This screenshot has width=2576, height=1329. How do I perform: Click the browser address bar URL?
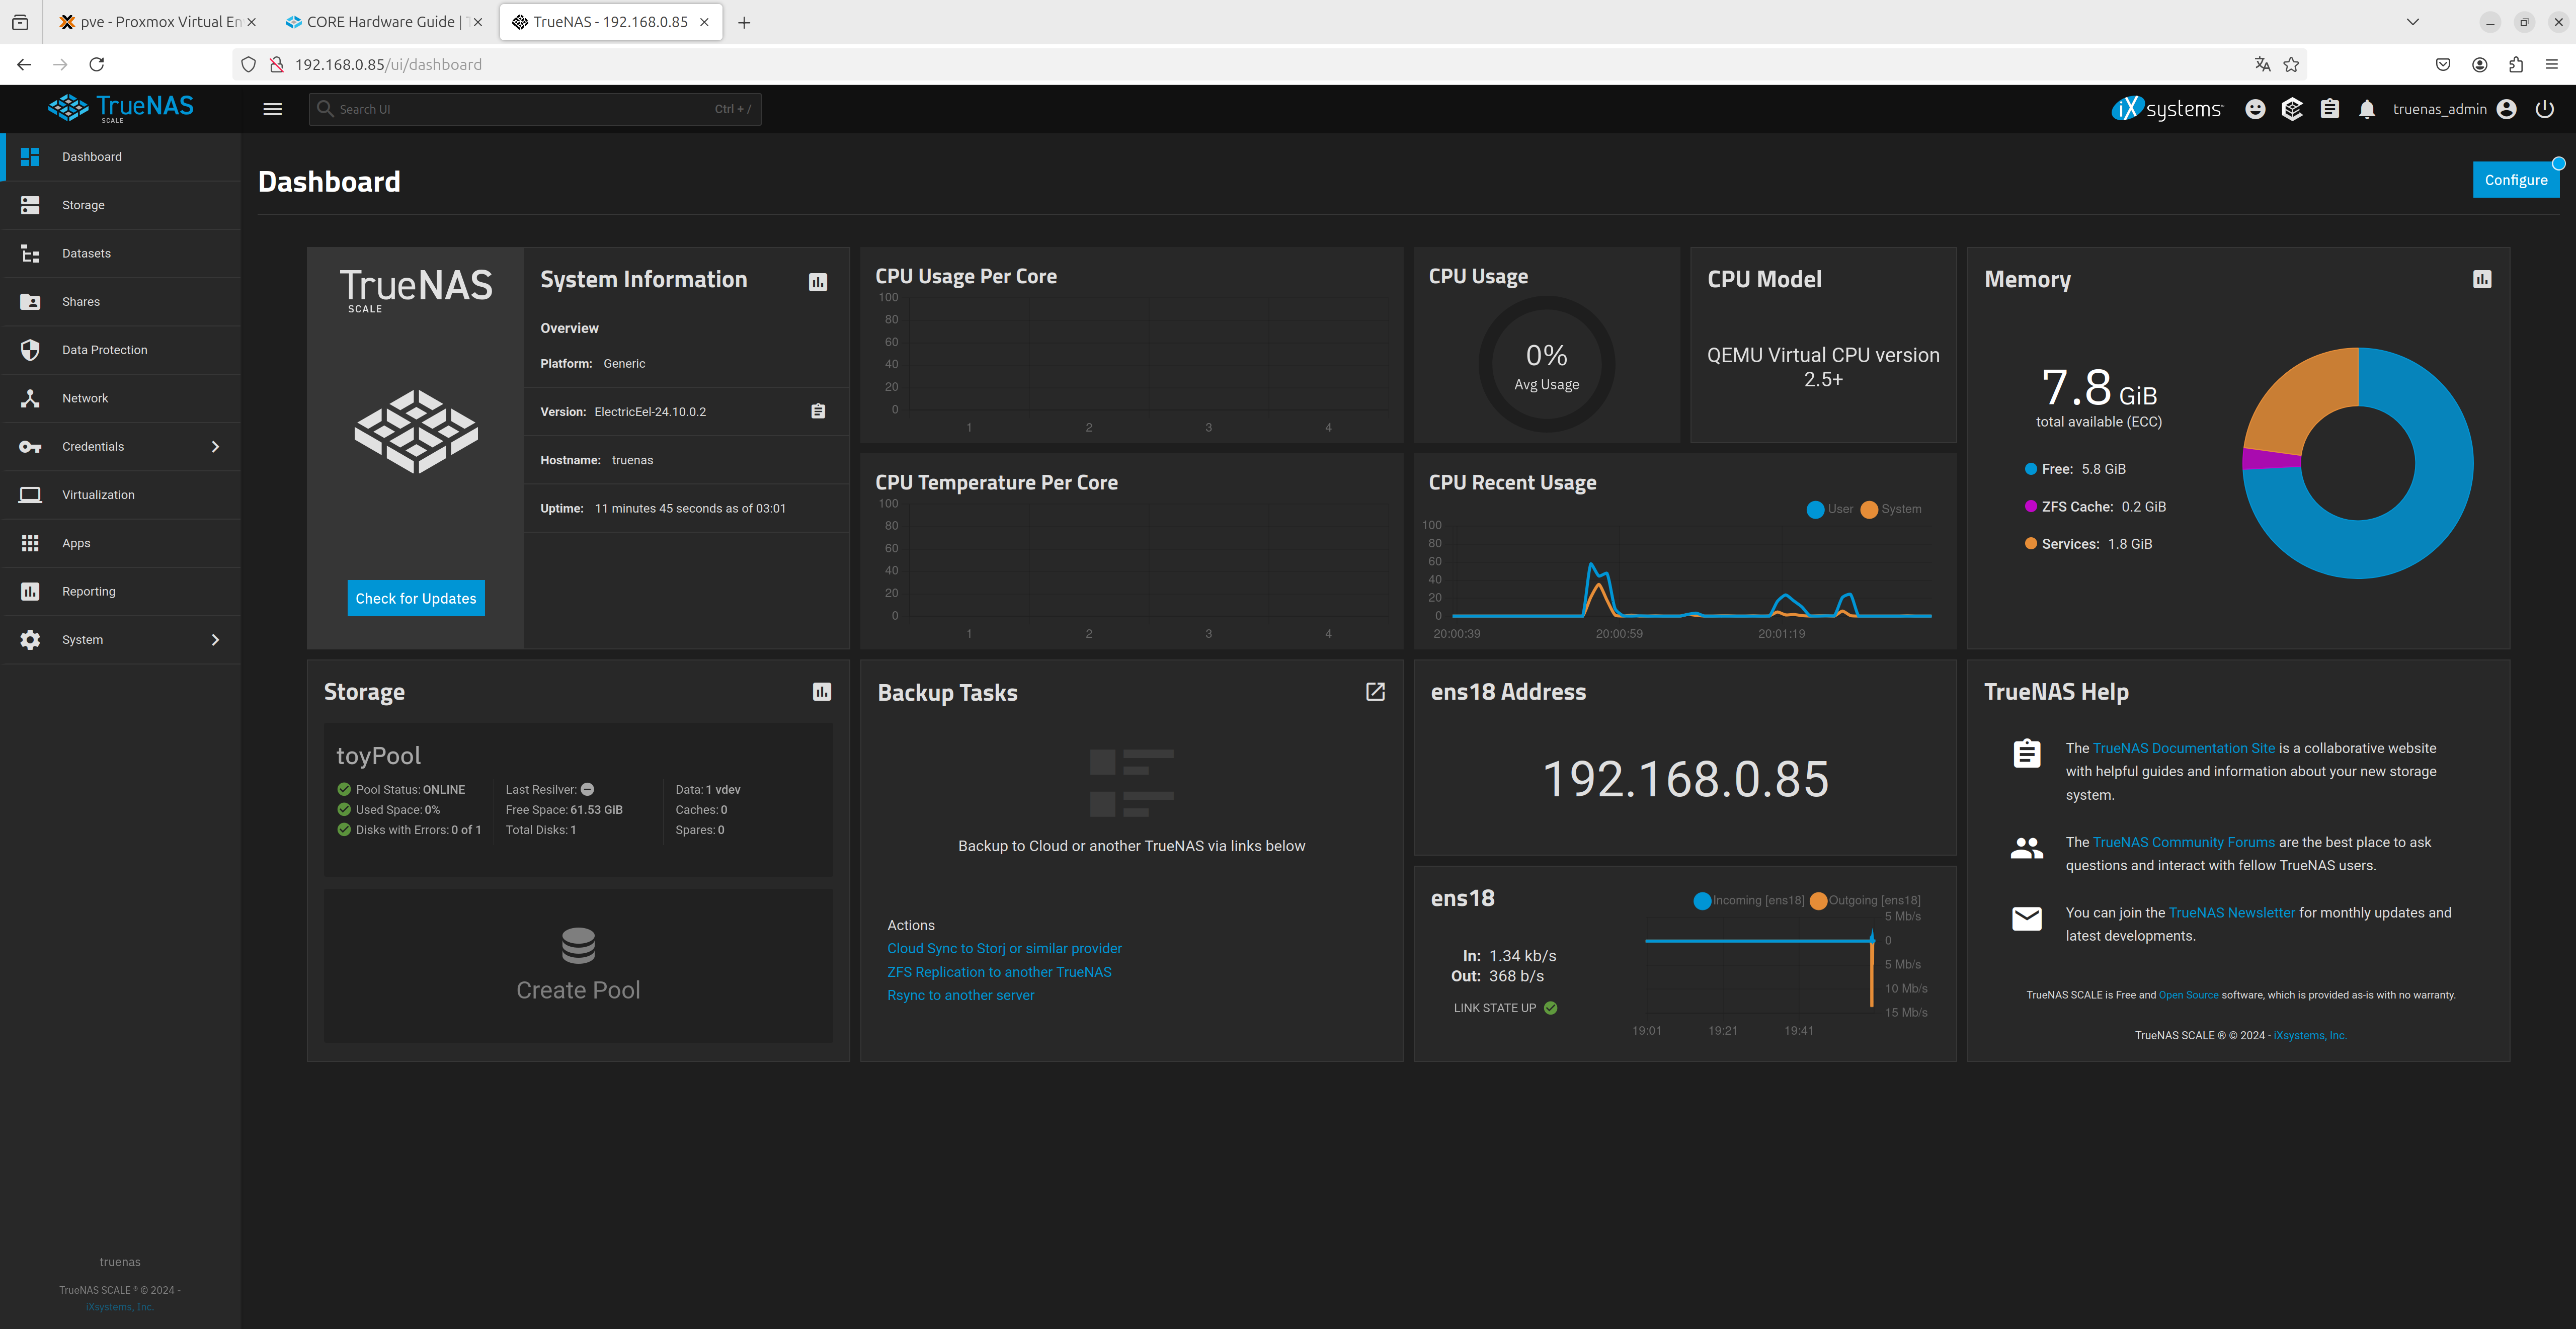(388, 64)
